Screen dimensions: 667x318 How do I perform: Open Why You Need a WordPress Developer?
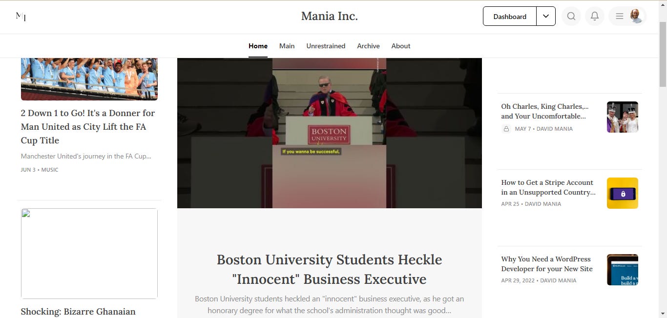pos(547,264)
